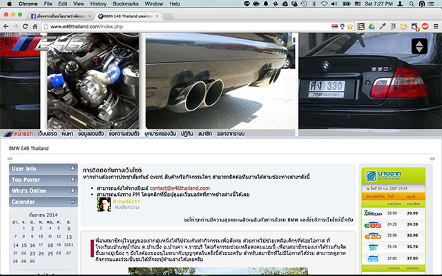The height and width of the screenshot is (276, 442).
Task: Open the History menu
Action: pos(98,3)
